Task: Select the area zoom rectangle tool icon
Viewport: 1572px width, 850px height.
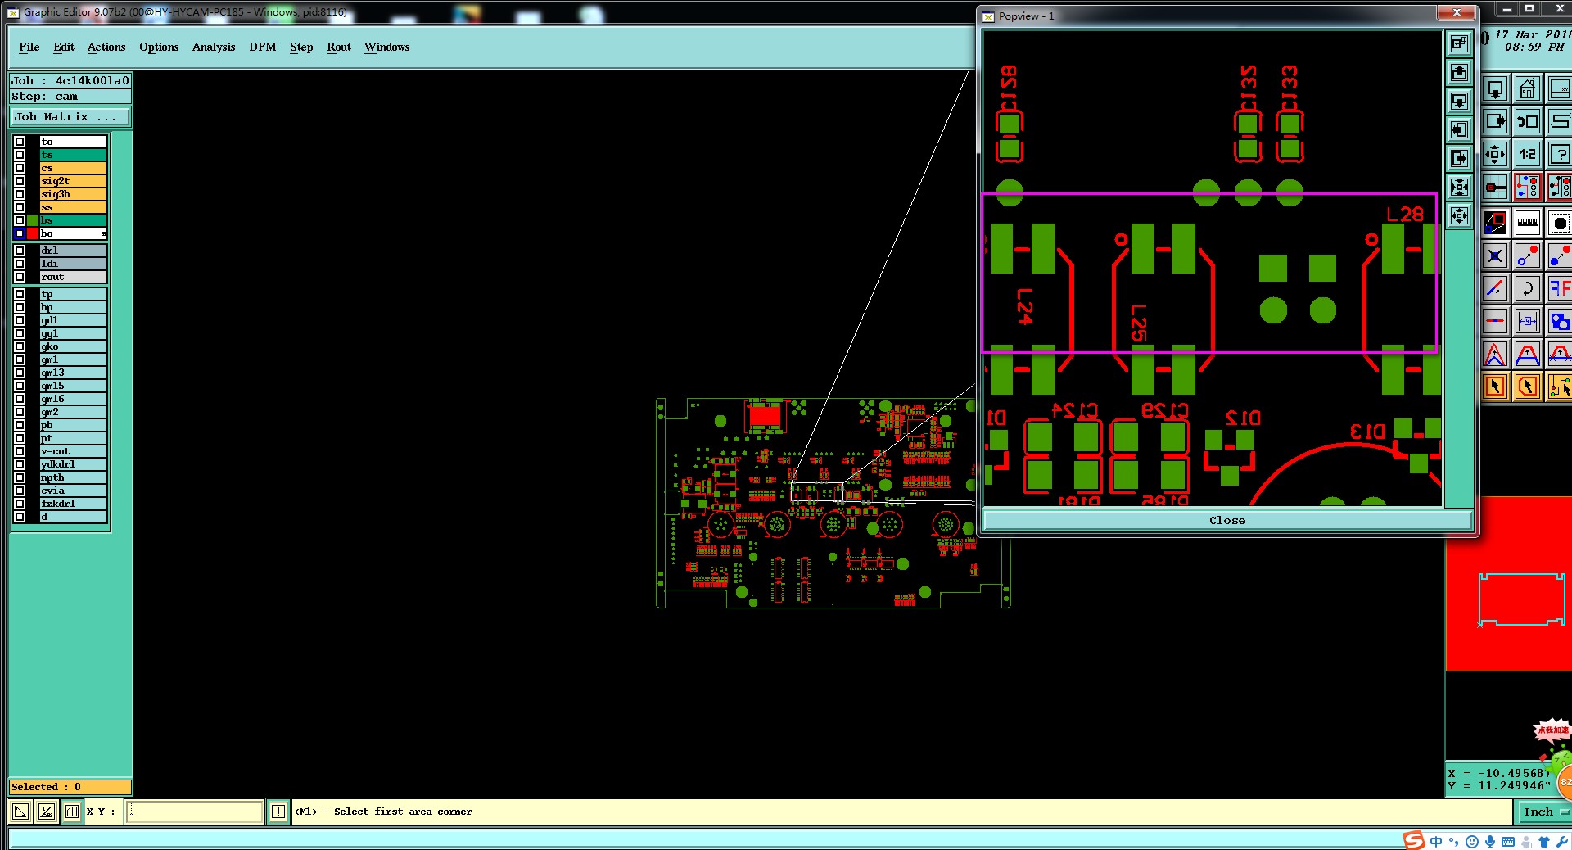Action: 1495,222
